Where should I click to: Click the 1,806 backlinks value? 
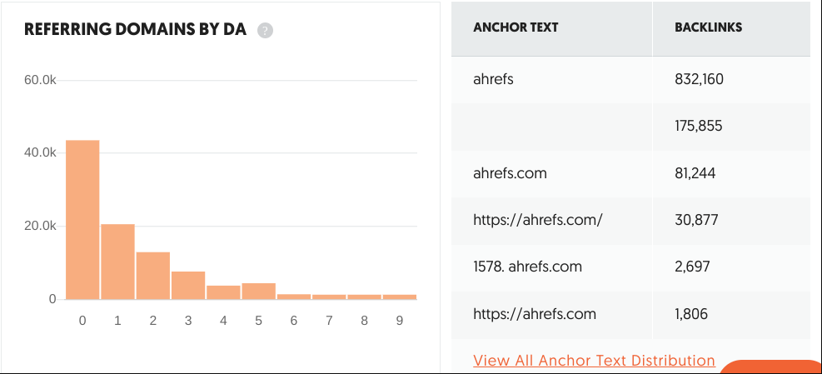[691, 314]
